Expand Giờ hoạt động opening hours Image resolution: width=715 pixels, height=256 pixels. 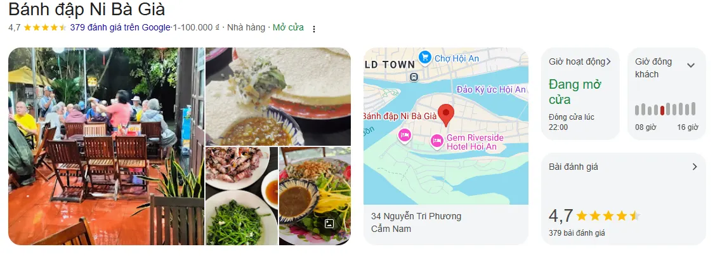coord(580,61)
